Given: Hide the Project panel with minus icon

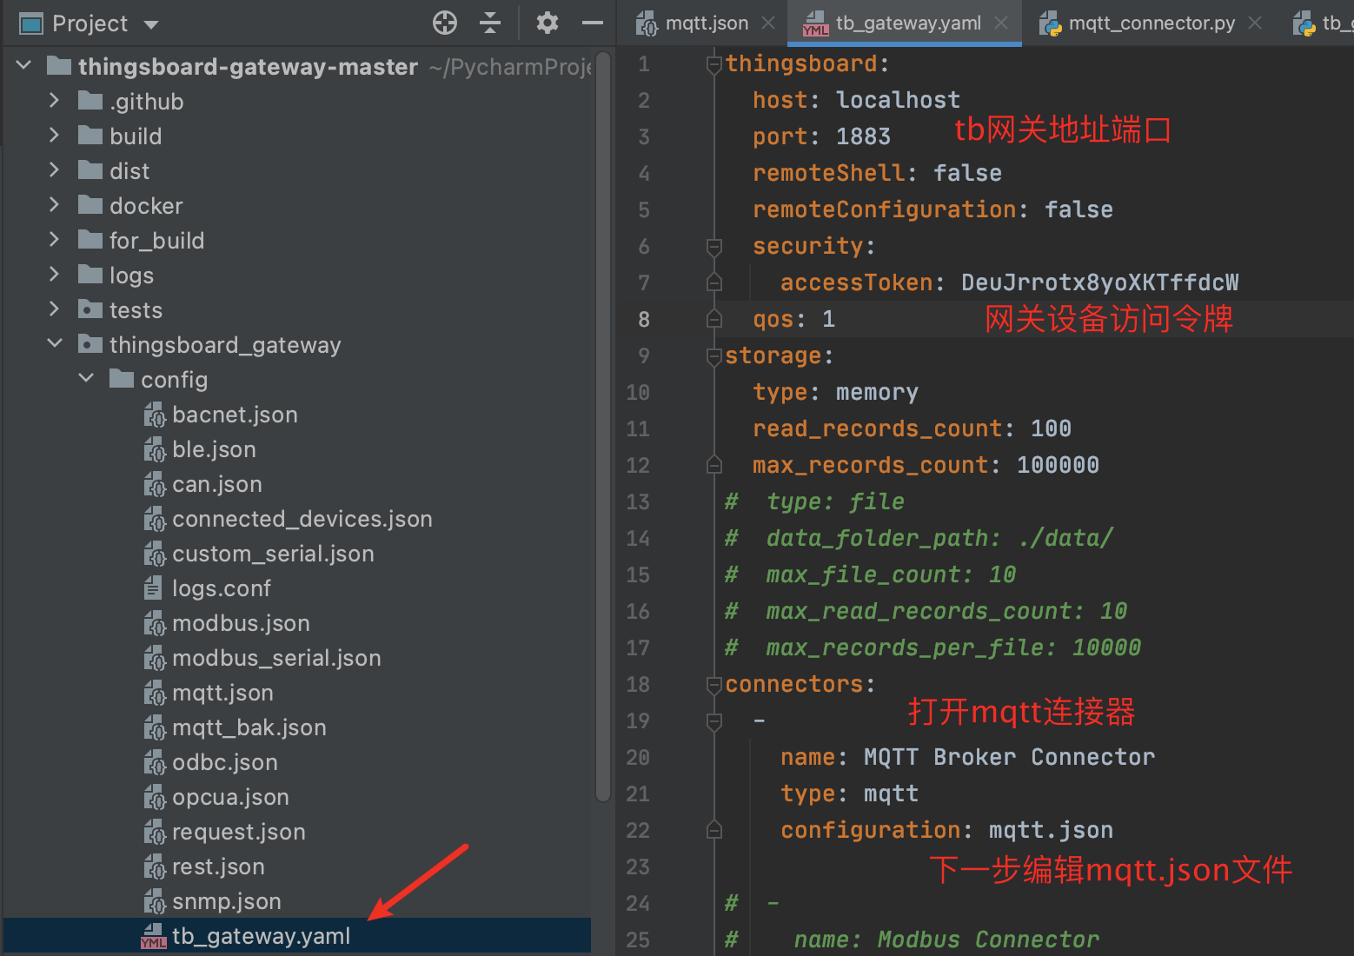Looking at the screenshot, I should coord(593,23).
